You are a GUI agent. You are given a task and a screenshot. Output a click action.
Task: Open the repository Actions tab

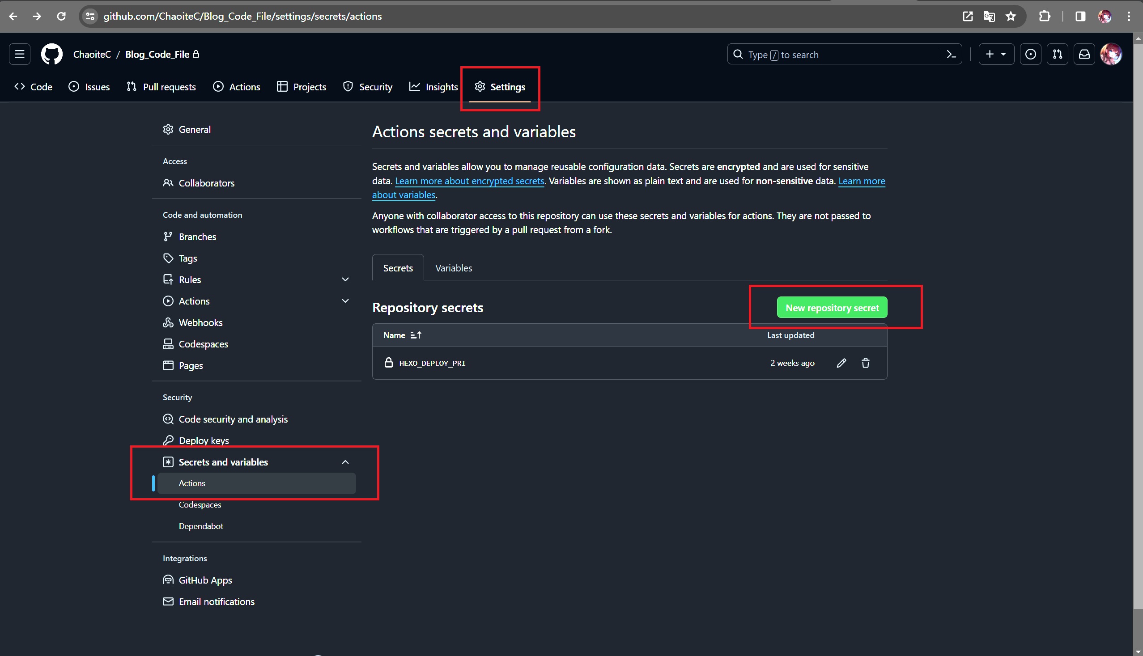coord(237,86)
